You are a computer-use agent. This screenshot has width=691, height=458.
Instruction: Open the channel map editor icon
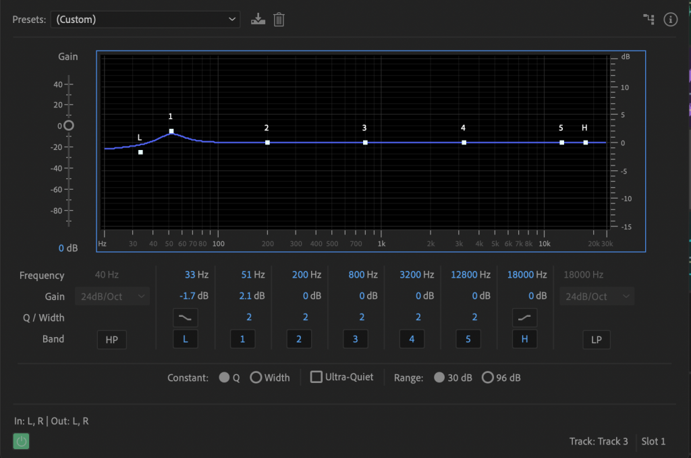pyautogui.click(x=649, y=20)
